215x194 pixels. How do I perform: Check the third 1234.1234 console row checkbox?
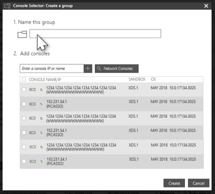(24, 147)
